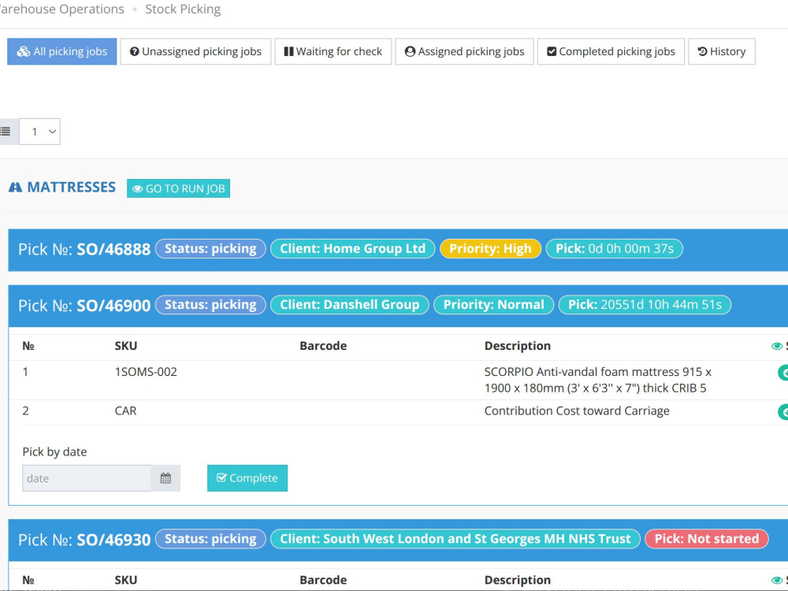The width and height of the screenshot is (788, 591).
Task: Click the Priority: Normal badge
Action: [493, 304]
